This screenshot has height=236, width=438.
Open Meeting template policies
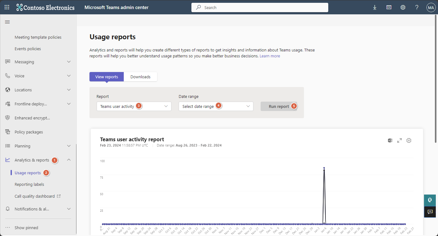point(38,37)
